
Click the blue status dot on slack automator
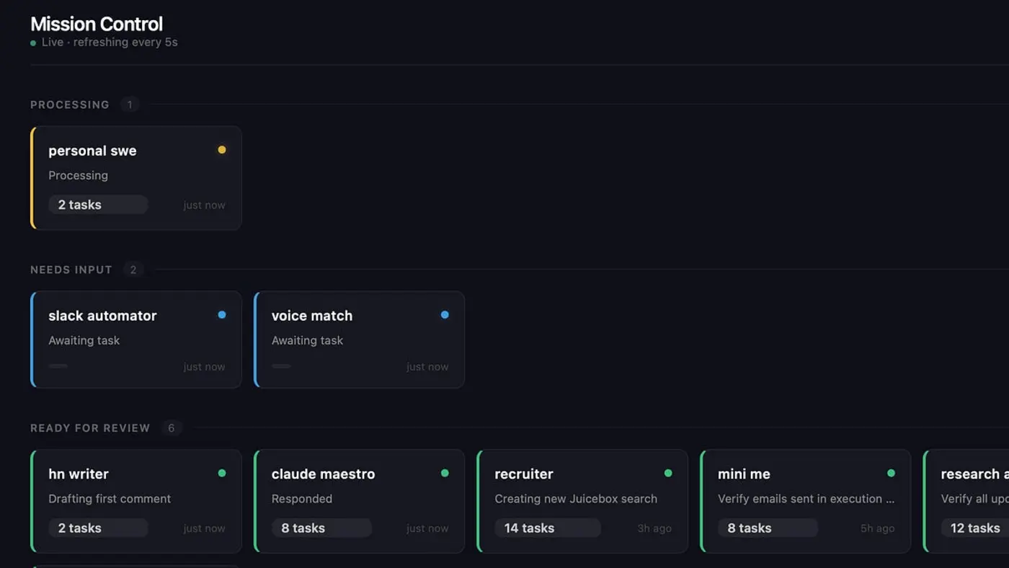click(222, 314)
